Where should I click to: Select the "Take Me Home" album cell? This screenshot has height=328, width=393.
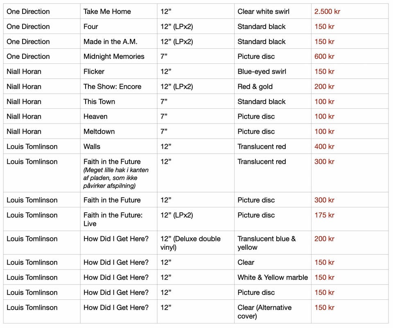[107, 11]
